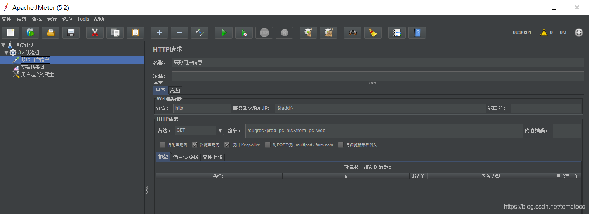The width and height of the screenshot is (589, 214).
Task: Click the 注释 comment field
Action: [378, 76]
